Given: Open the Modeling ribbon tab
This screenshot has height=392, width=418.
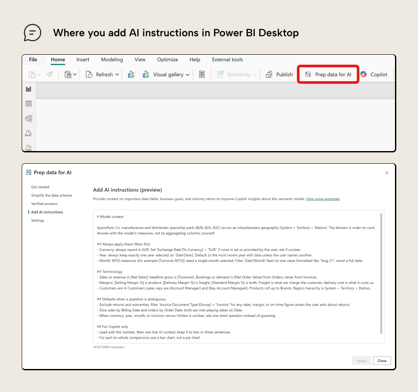Looking at the screenshot, I should point(112,59).
